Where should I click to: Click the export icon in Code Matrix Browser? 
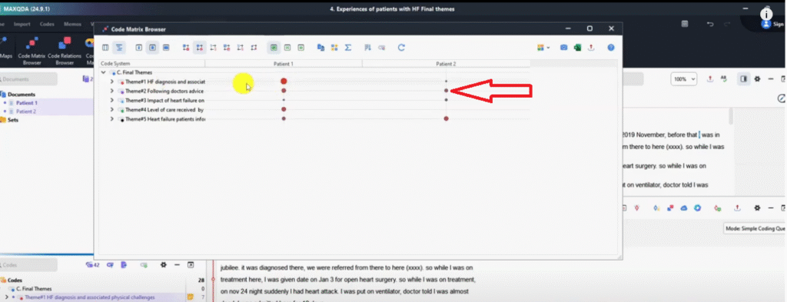(591, 48)
